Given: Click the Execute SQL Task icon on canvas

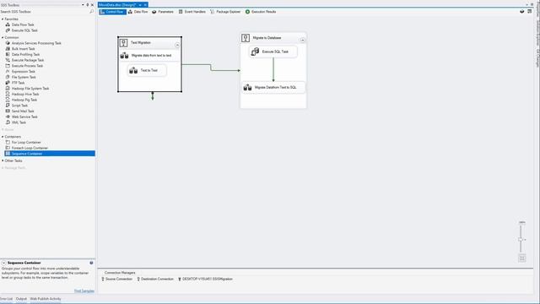Looking at the screenshot, I should (x=255, y=52).
